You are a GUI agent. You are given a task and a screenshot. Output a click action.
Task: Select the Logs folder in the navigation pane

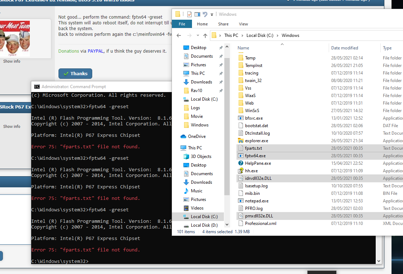(x=195, y=108)
